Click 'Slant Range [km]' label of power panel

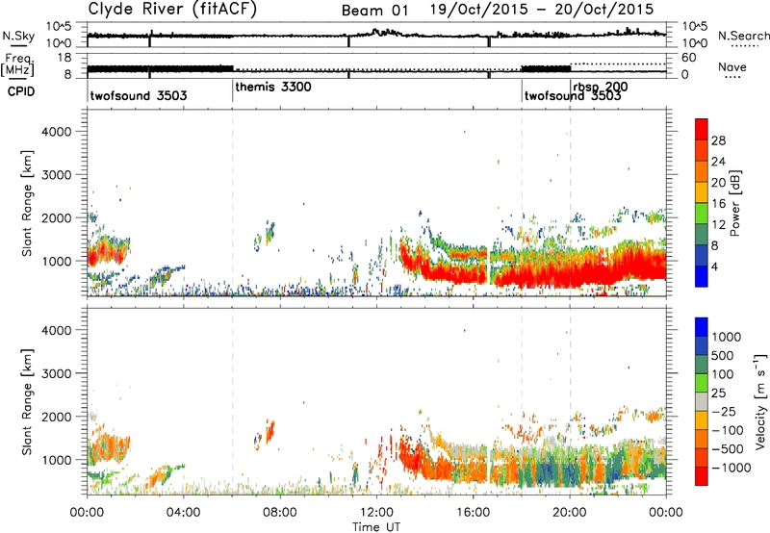click(x=27, y=203)
